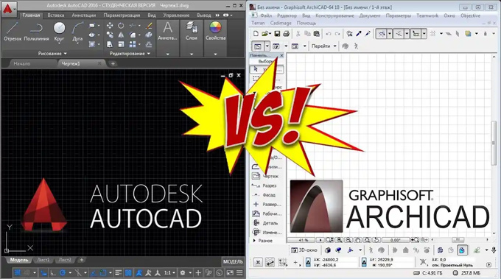Open the Файл menu in ArchiCAD
The width and height of the screenshot is (501, 279).
click(x=266, y=15)
